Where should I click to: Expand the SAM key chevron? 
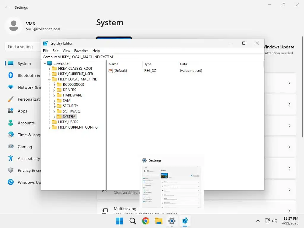pyautogui.click(x=54, y=101)
